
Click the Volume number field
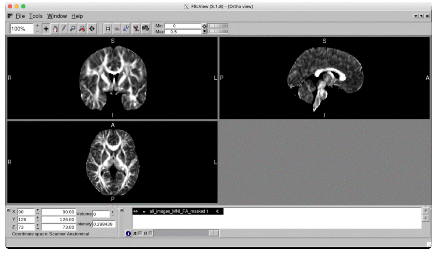coord(101,214)
